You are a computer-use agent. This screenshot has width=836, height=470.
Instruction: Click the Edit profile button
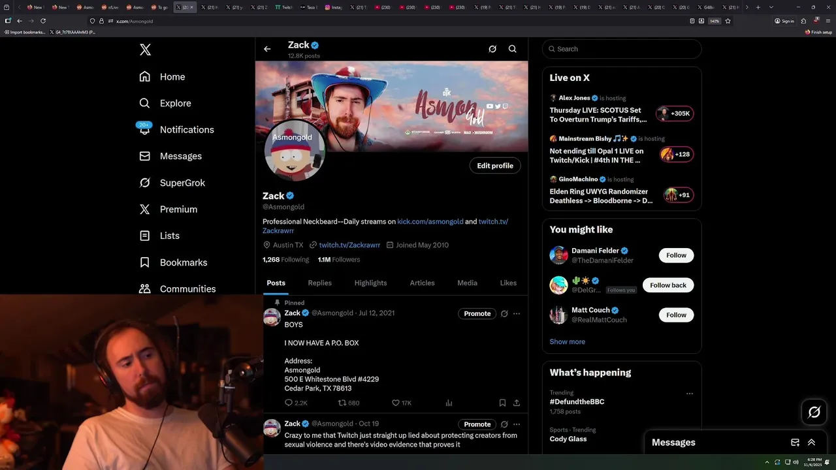[495, 166]
